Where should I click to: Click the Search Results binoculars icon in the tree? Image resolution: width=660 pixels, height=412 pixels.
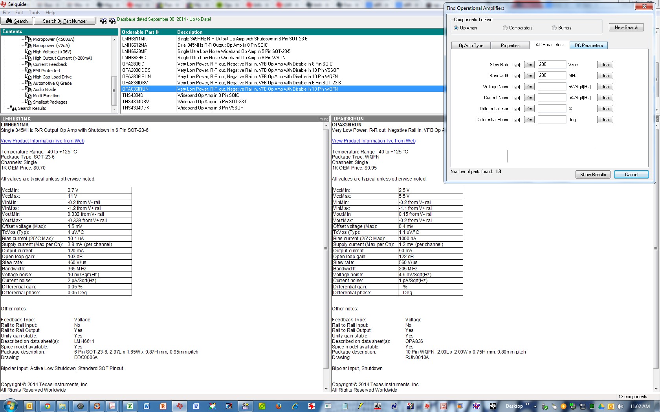click(13, 108)
